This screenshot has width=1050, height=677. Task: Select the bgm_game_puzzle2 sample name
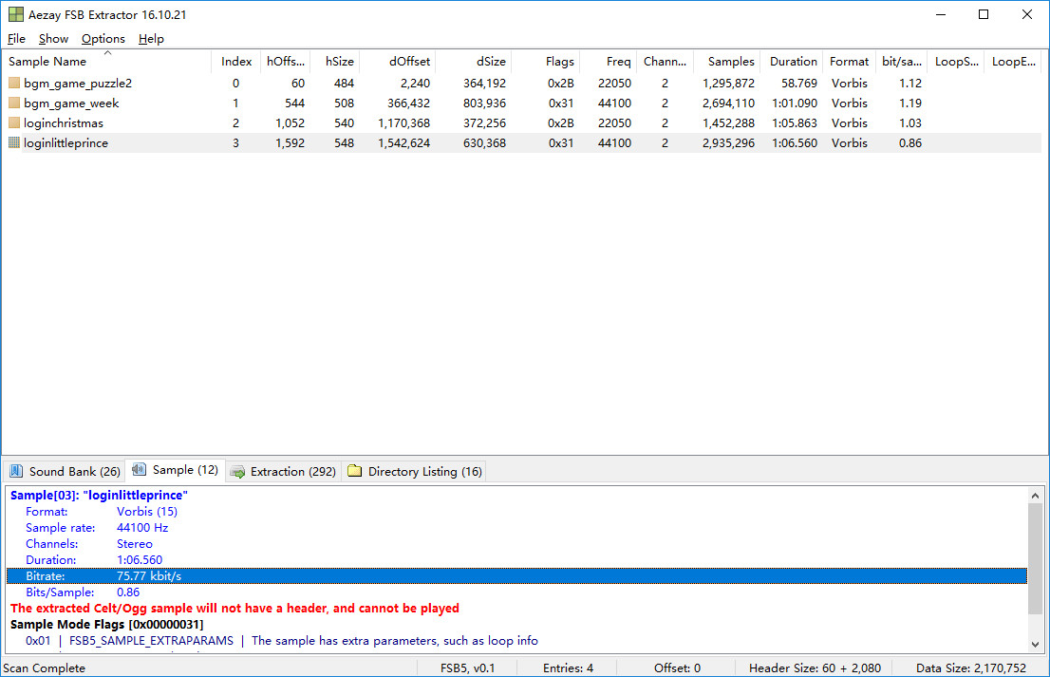[x=78, y=83]
